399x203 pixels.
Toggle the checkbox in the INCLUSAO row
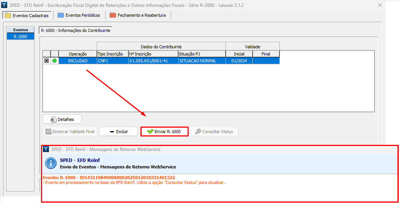pyautogui.click(x=46, y=61)
